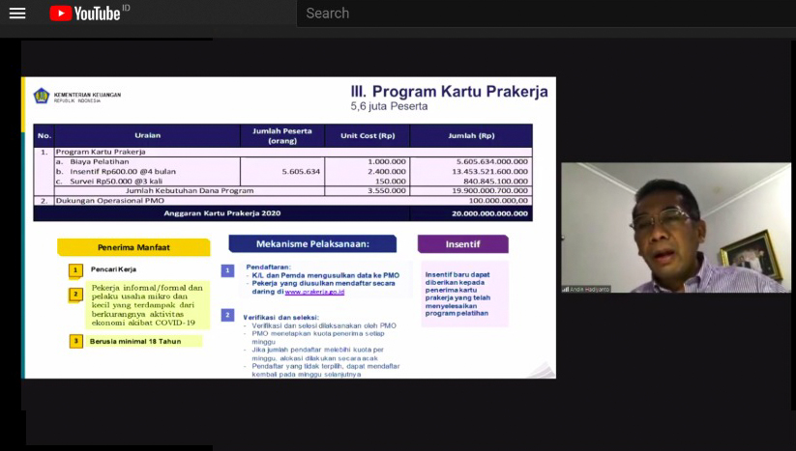Click the participant count cell 5.605.634
Viewport: 796px width, 451px height.
(301, 171)
